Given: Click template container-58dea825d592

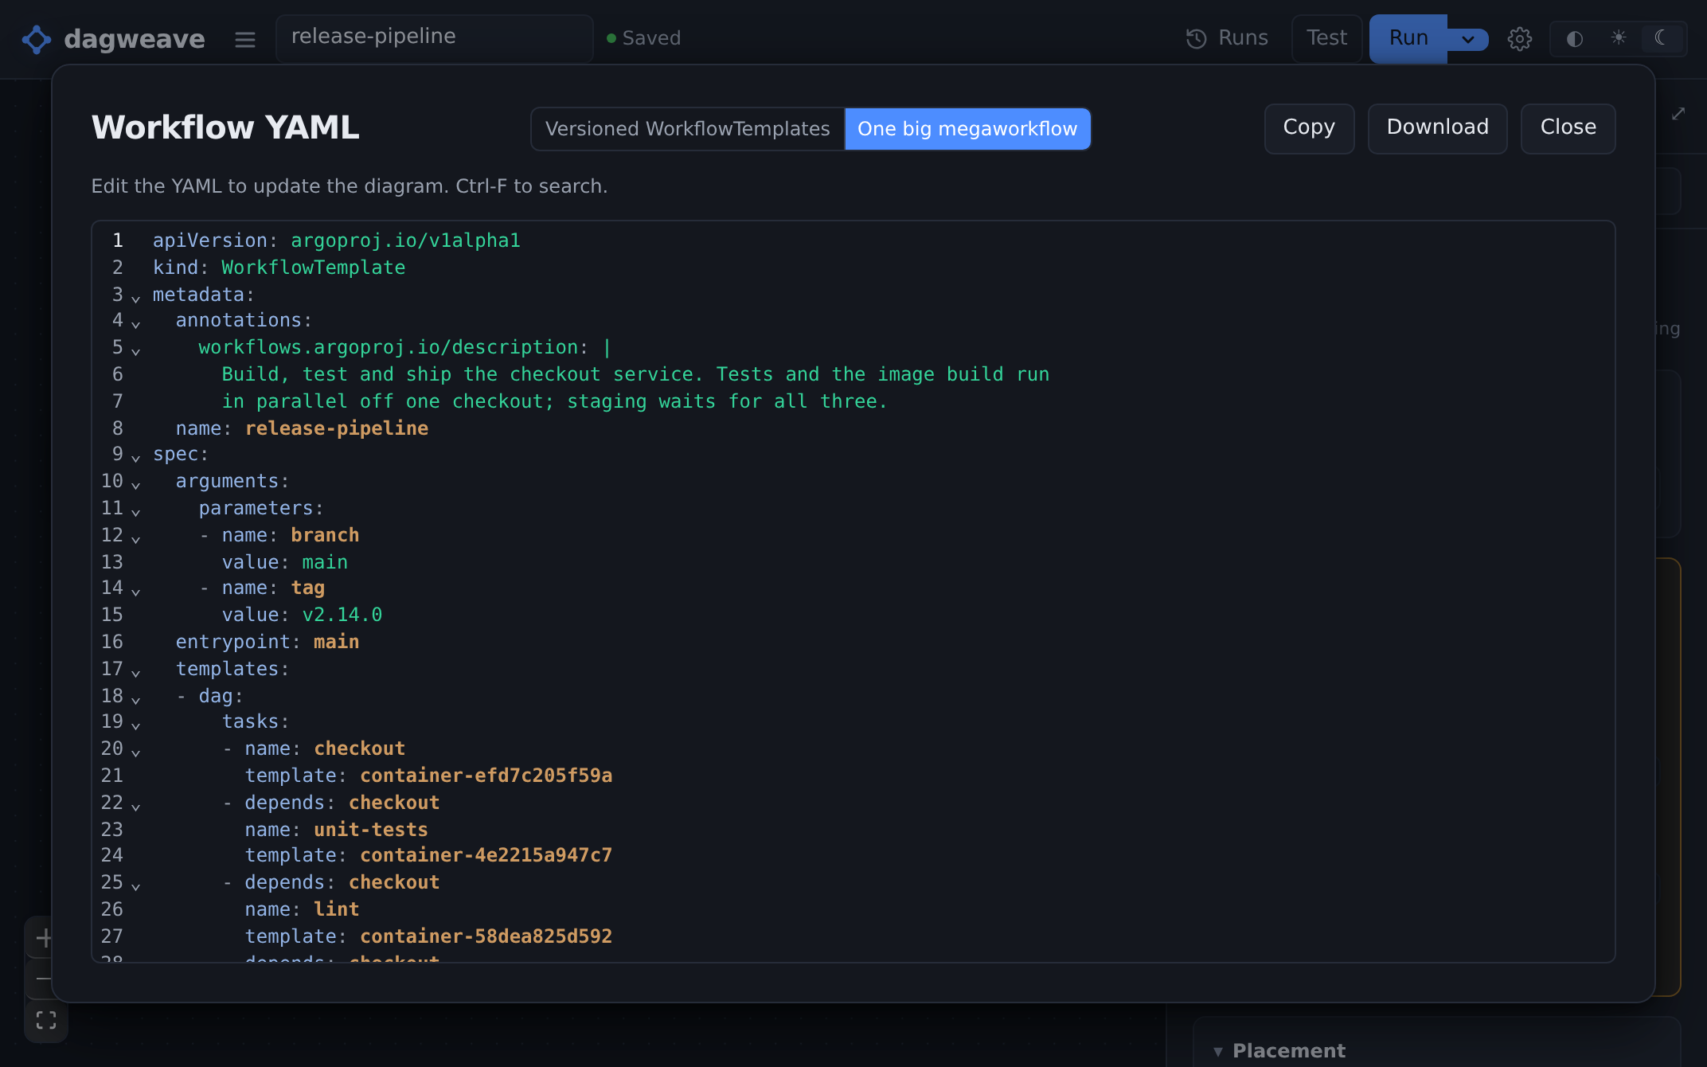Looking at the screenshot, I should pyautogui.click(x=486, y=936).
